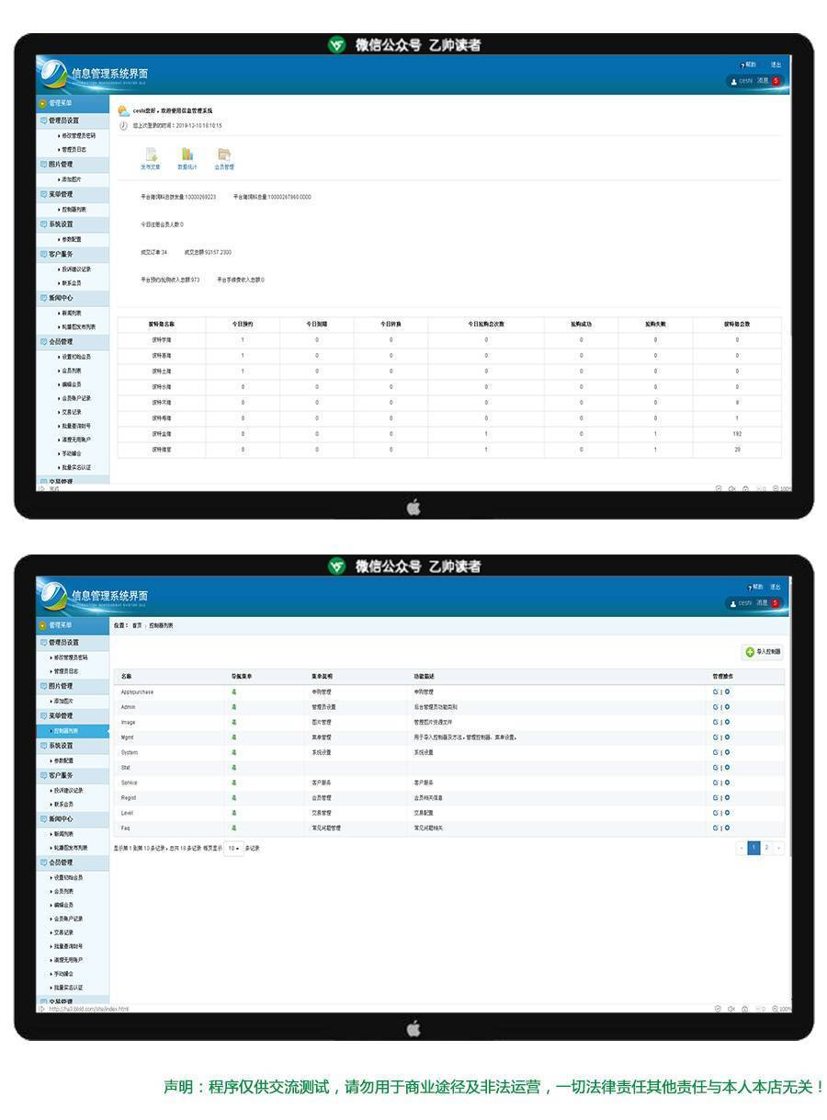Click refresh icon in Level row
This screenshot has height=1120, width=827.
715,813
